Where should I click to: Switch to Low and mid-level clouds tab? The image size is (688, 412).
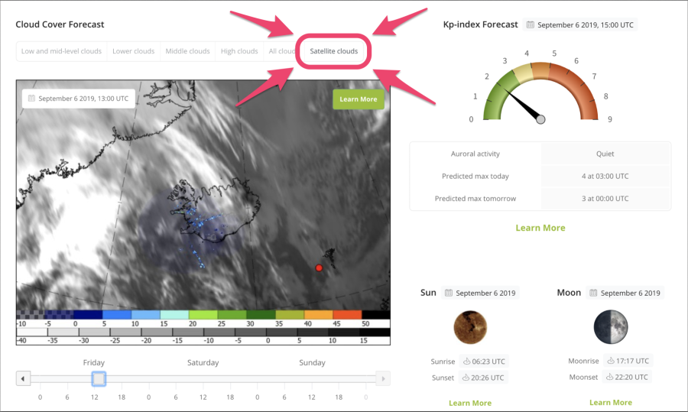61,51
